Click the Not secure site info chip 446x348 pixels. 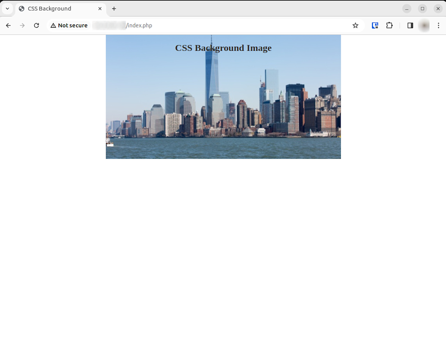coord(69,25)
